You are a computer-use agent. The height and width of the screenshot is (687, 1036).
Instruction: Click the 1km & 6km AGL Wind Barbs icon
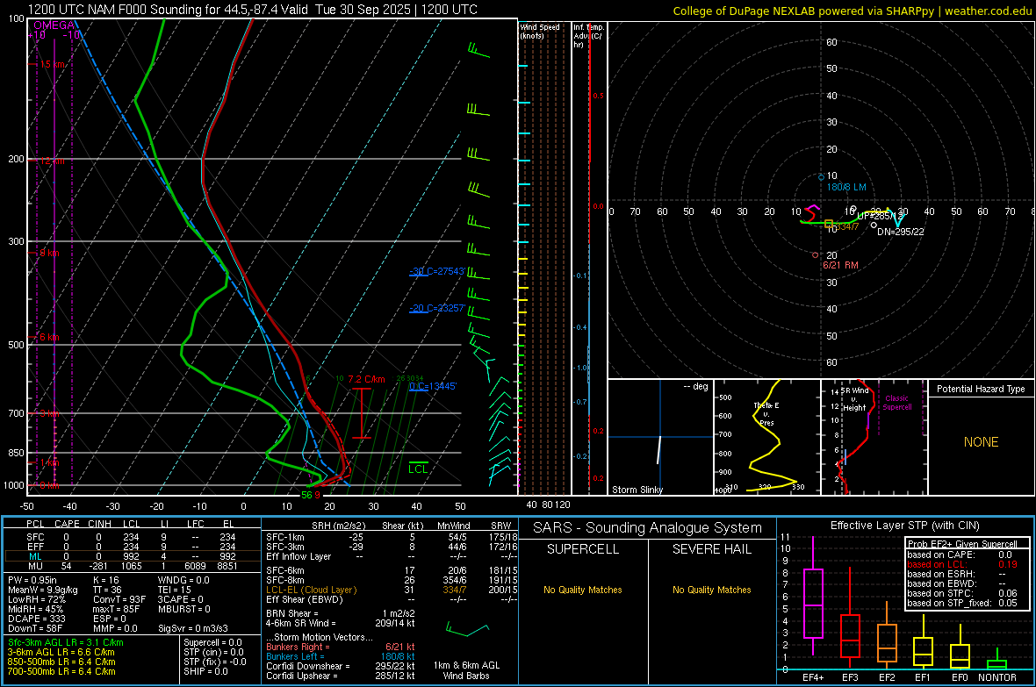click(467, 629)
